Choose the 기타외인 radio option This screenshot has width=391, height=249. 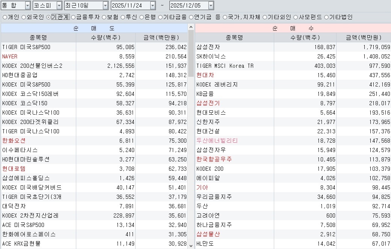tap(265, 17)
